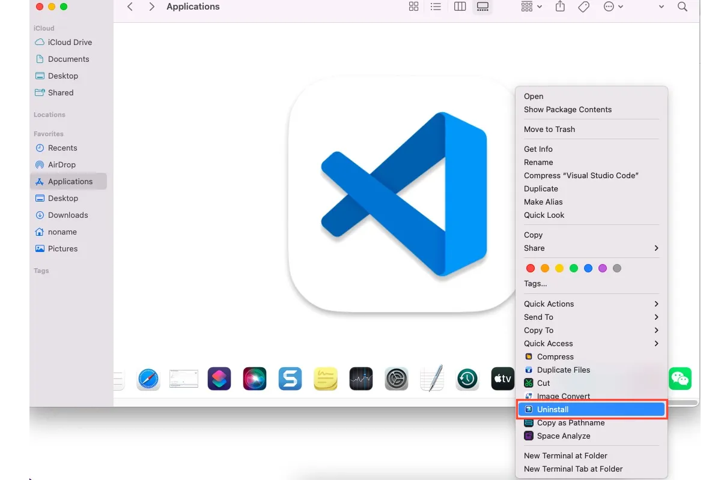The height and width of the screenshot is (480, 721).
Task: Select the Time Machine app thumbnail
Action: coord(467,379)
